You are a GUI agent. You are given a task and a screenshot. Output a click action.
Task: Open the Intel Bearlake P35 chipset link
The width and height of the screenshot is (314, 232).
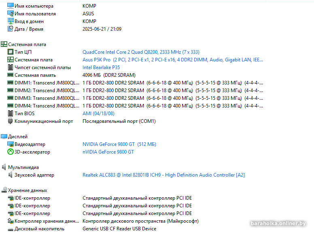[x=101, y=67]
